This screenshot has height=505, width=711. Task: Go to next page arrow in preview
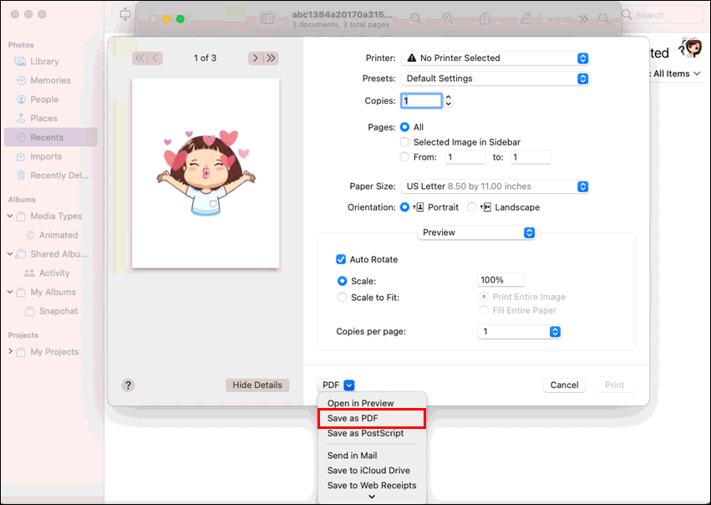click(256, 58)
